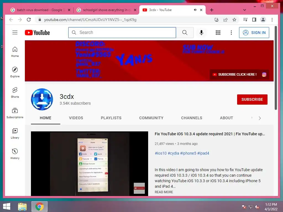Click the red SUBSCRIBE button
Image resolution: width=283 pixels, height=212 pixels.
[x=252, y=99]
